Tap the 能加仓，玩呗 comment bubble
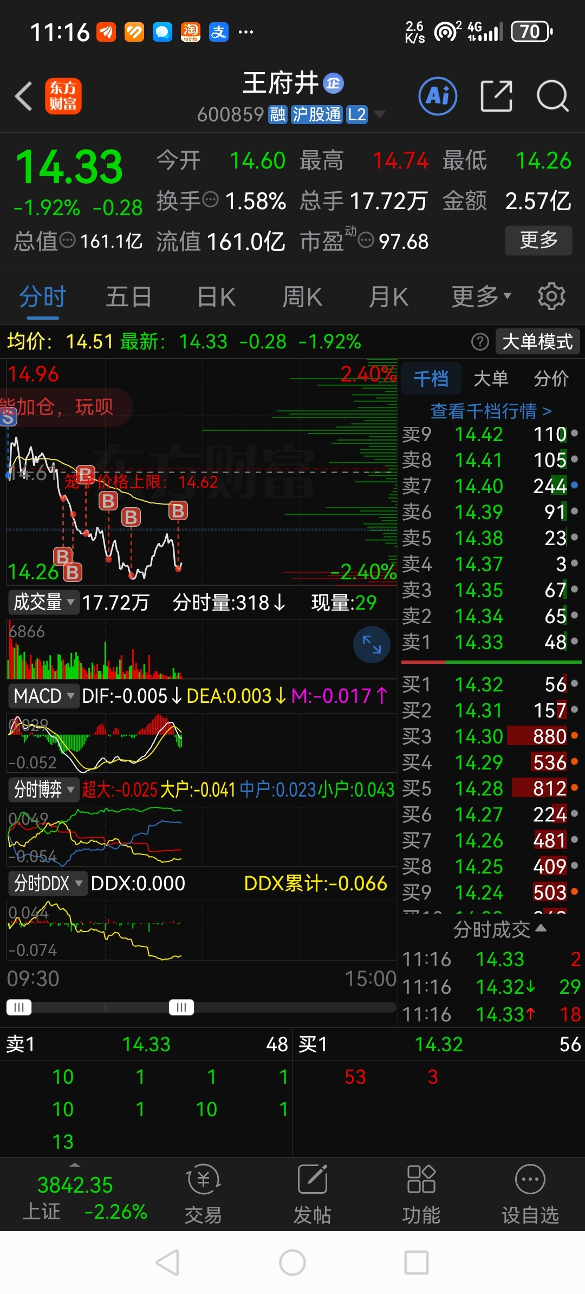Image resolution: width=585 pixels, height=1294 pixels. click(66, 406)
